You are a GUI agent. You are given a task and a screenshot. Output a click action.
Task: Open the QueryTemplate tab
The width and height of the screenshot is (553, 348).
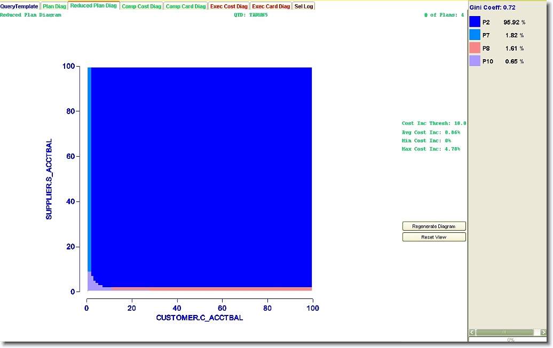[x=19, y=6]
